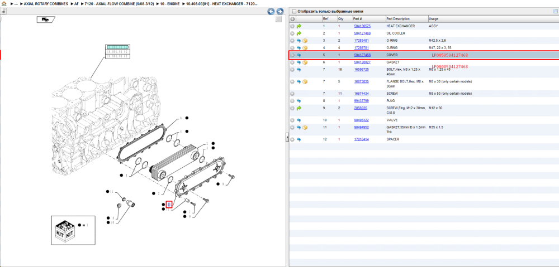Open part number 504128927 link
The image size is (559, 267).
tap(362, 62)
